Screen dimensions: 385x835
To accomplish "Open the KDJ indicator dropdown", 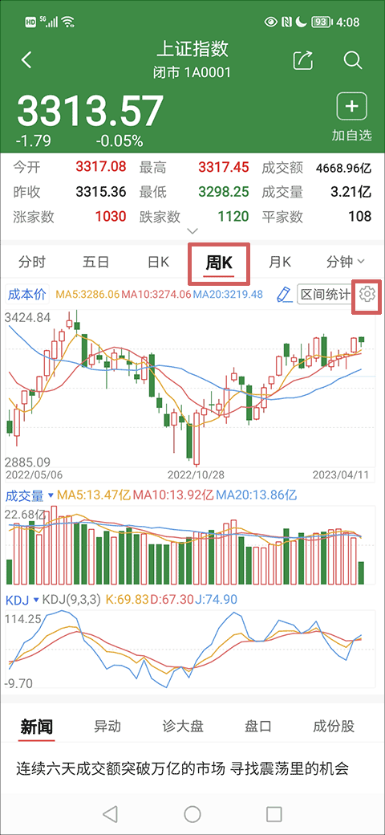I will [x=22, y=600].
